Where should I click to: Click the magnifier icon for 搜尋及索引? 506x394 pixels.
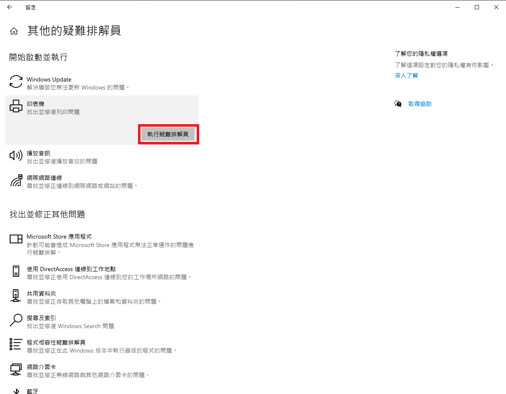point(16,320)
